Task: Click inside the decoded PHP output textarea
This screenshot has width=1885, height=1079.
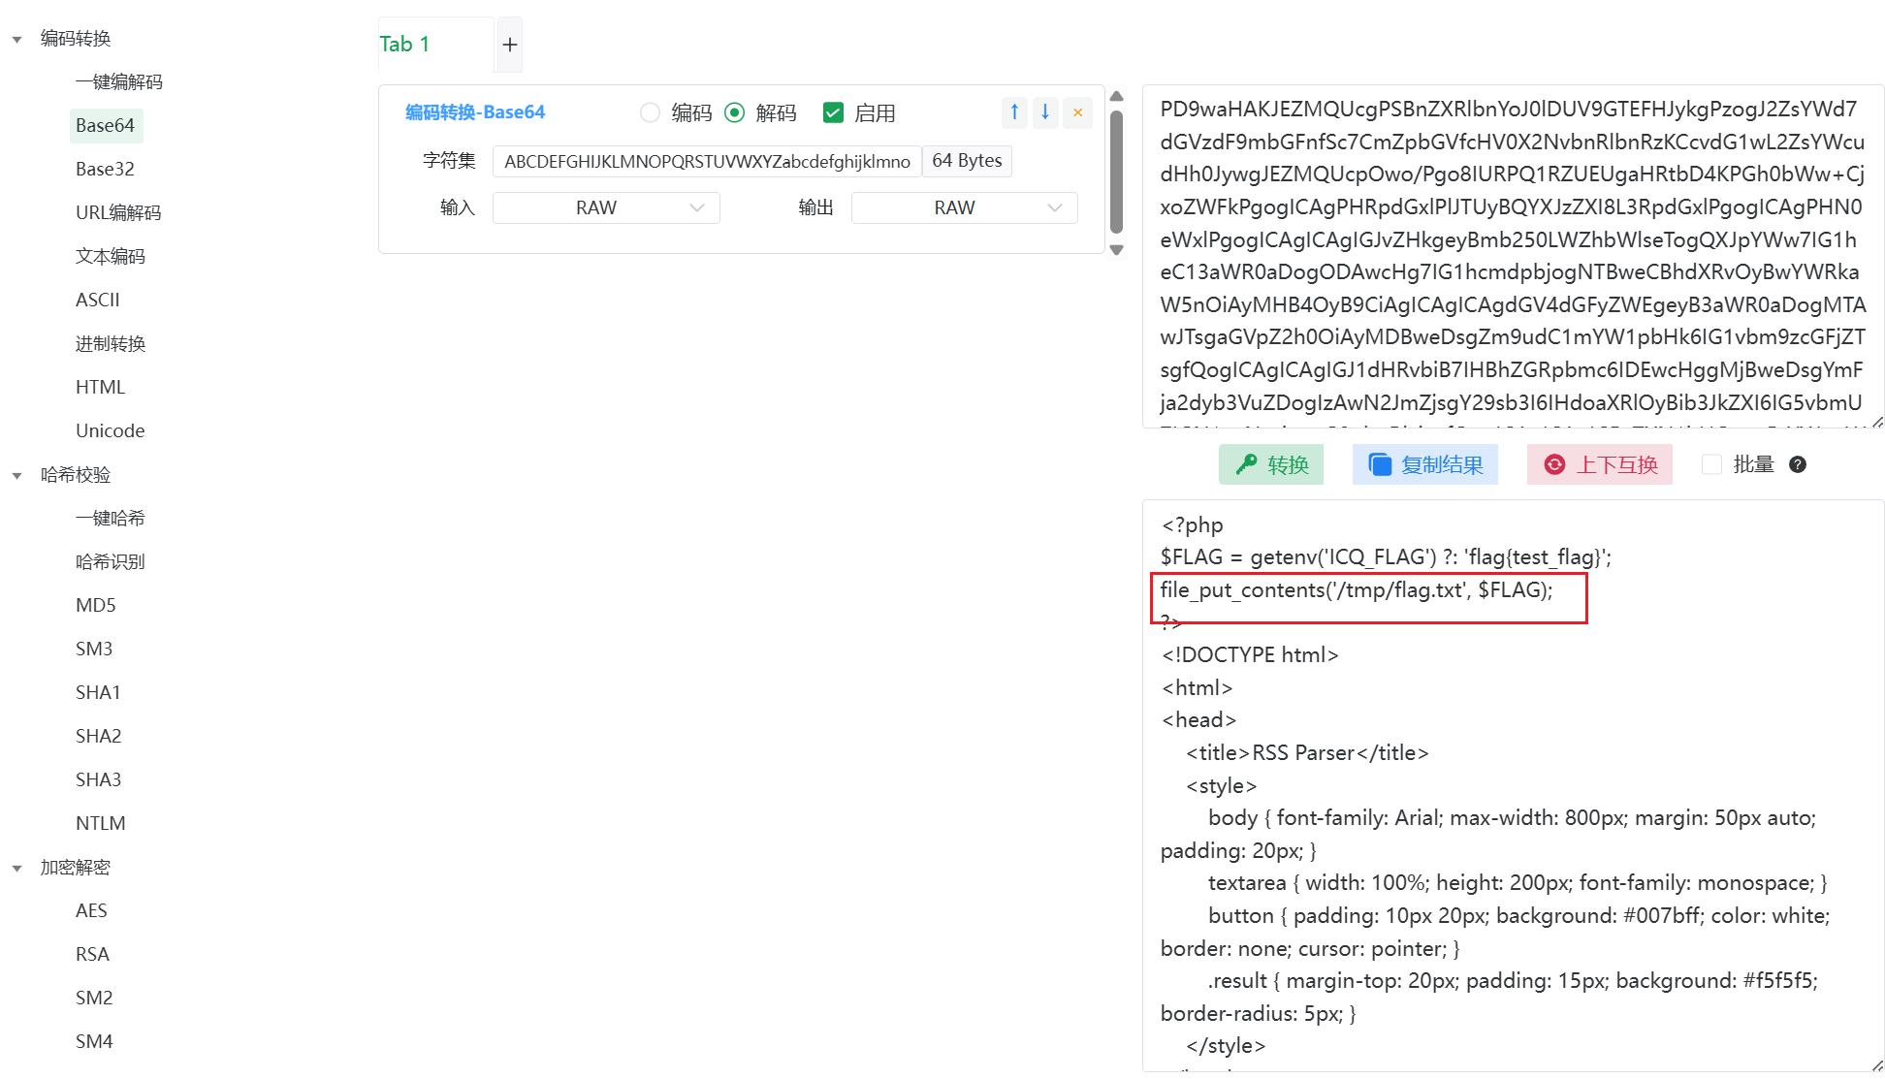Action: click(x=1513, y=785)
